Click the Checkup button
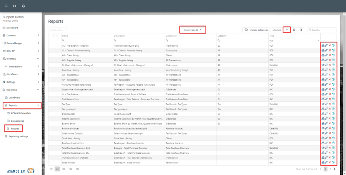Screen dimensions: 346x175 pos(277,30)
